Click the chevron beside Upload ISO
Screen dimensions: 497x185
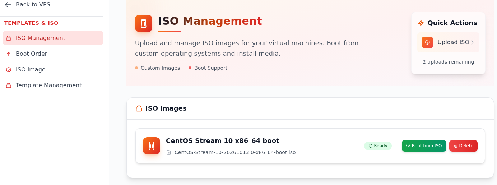[472, 42]
